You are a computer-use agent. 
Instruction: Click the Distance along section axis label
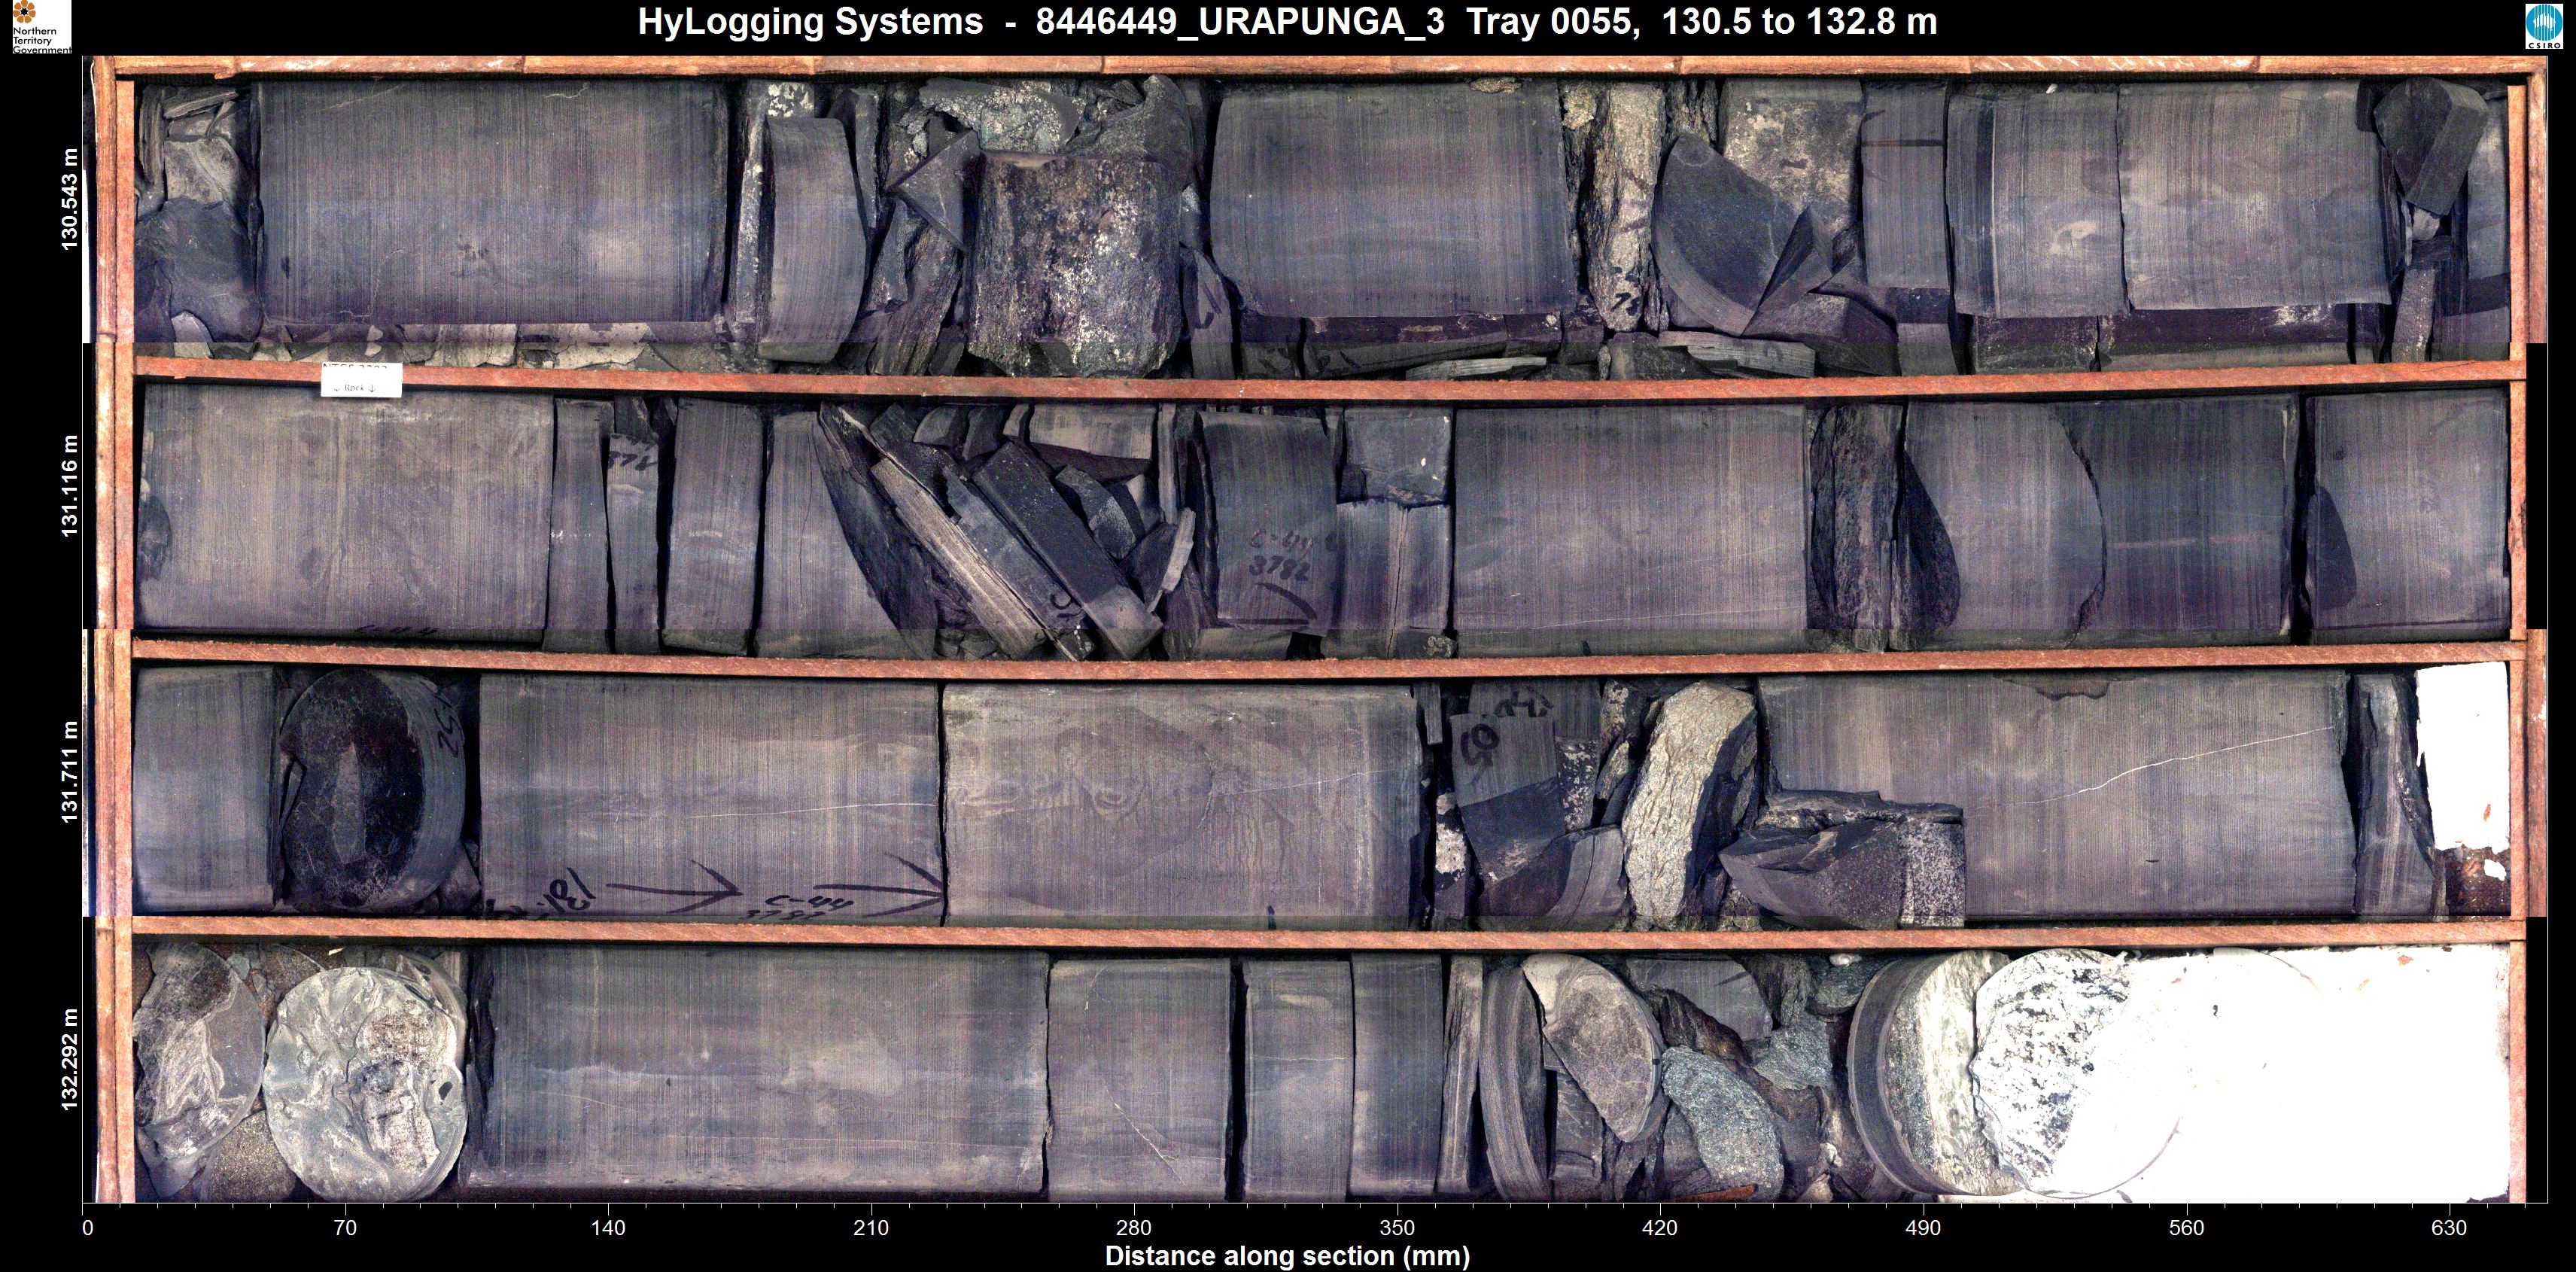coord(1287,1256)
